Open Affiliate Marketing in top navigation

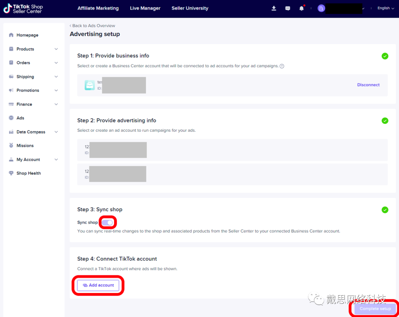[98, 8]
